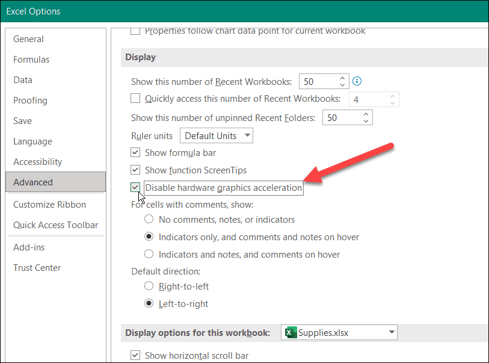The width and height of the screenshot is (489, 363).
Task: Toggle Show horizontal scroll bar checkbox
Action: pyautogui.click(x=136, y=356)
